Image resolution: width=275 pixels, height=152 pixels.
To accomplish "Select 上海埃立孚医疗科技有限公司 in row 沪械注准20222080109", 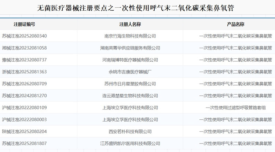I will click(130, 108).
